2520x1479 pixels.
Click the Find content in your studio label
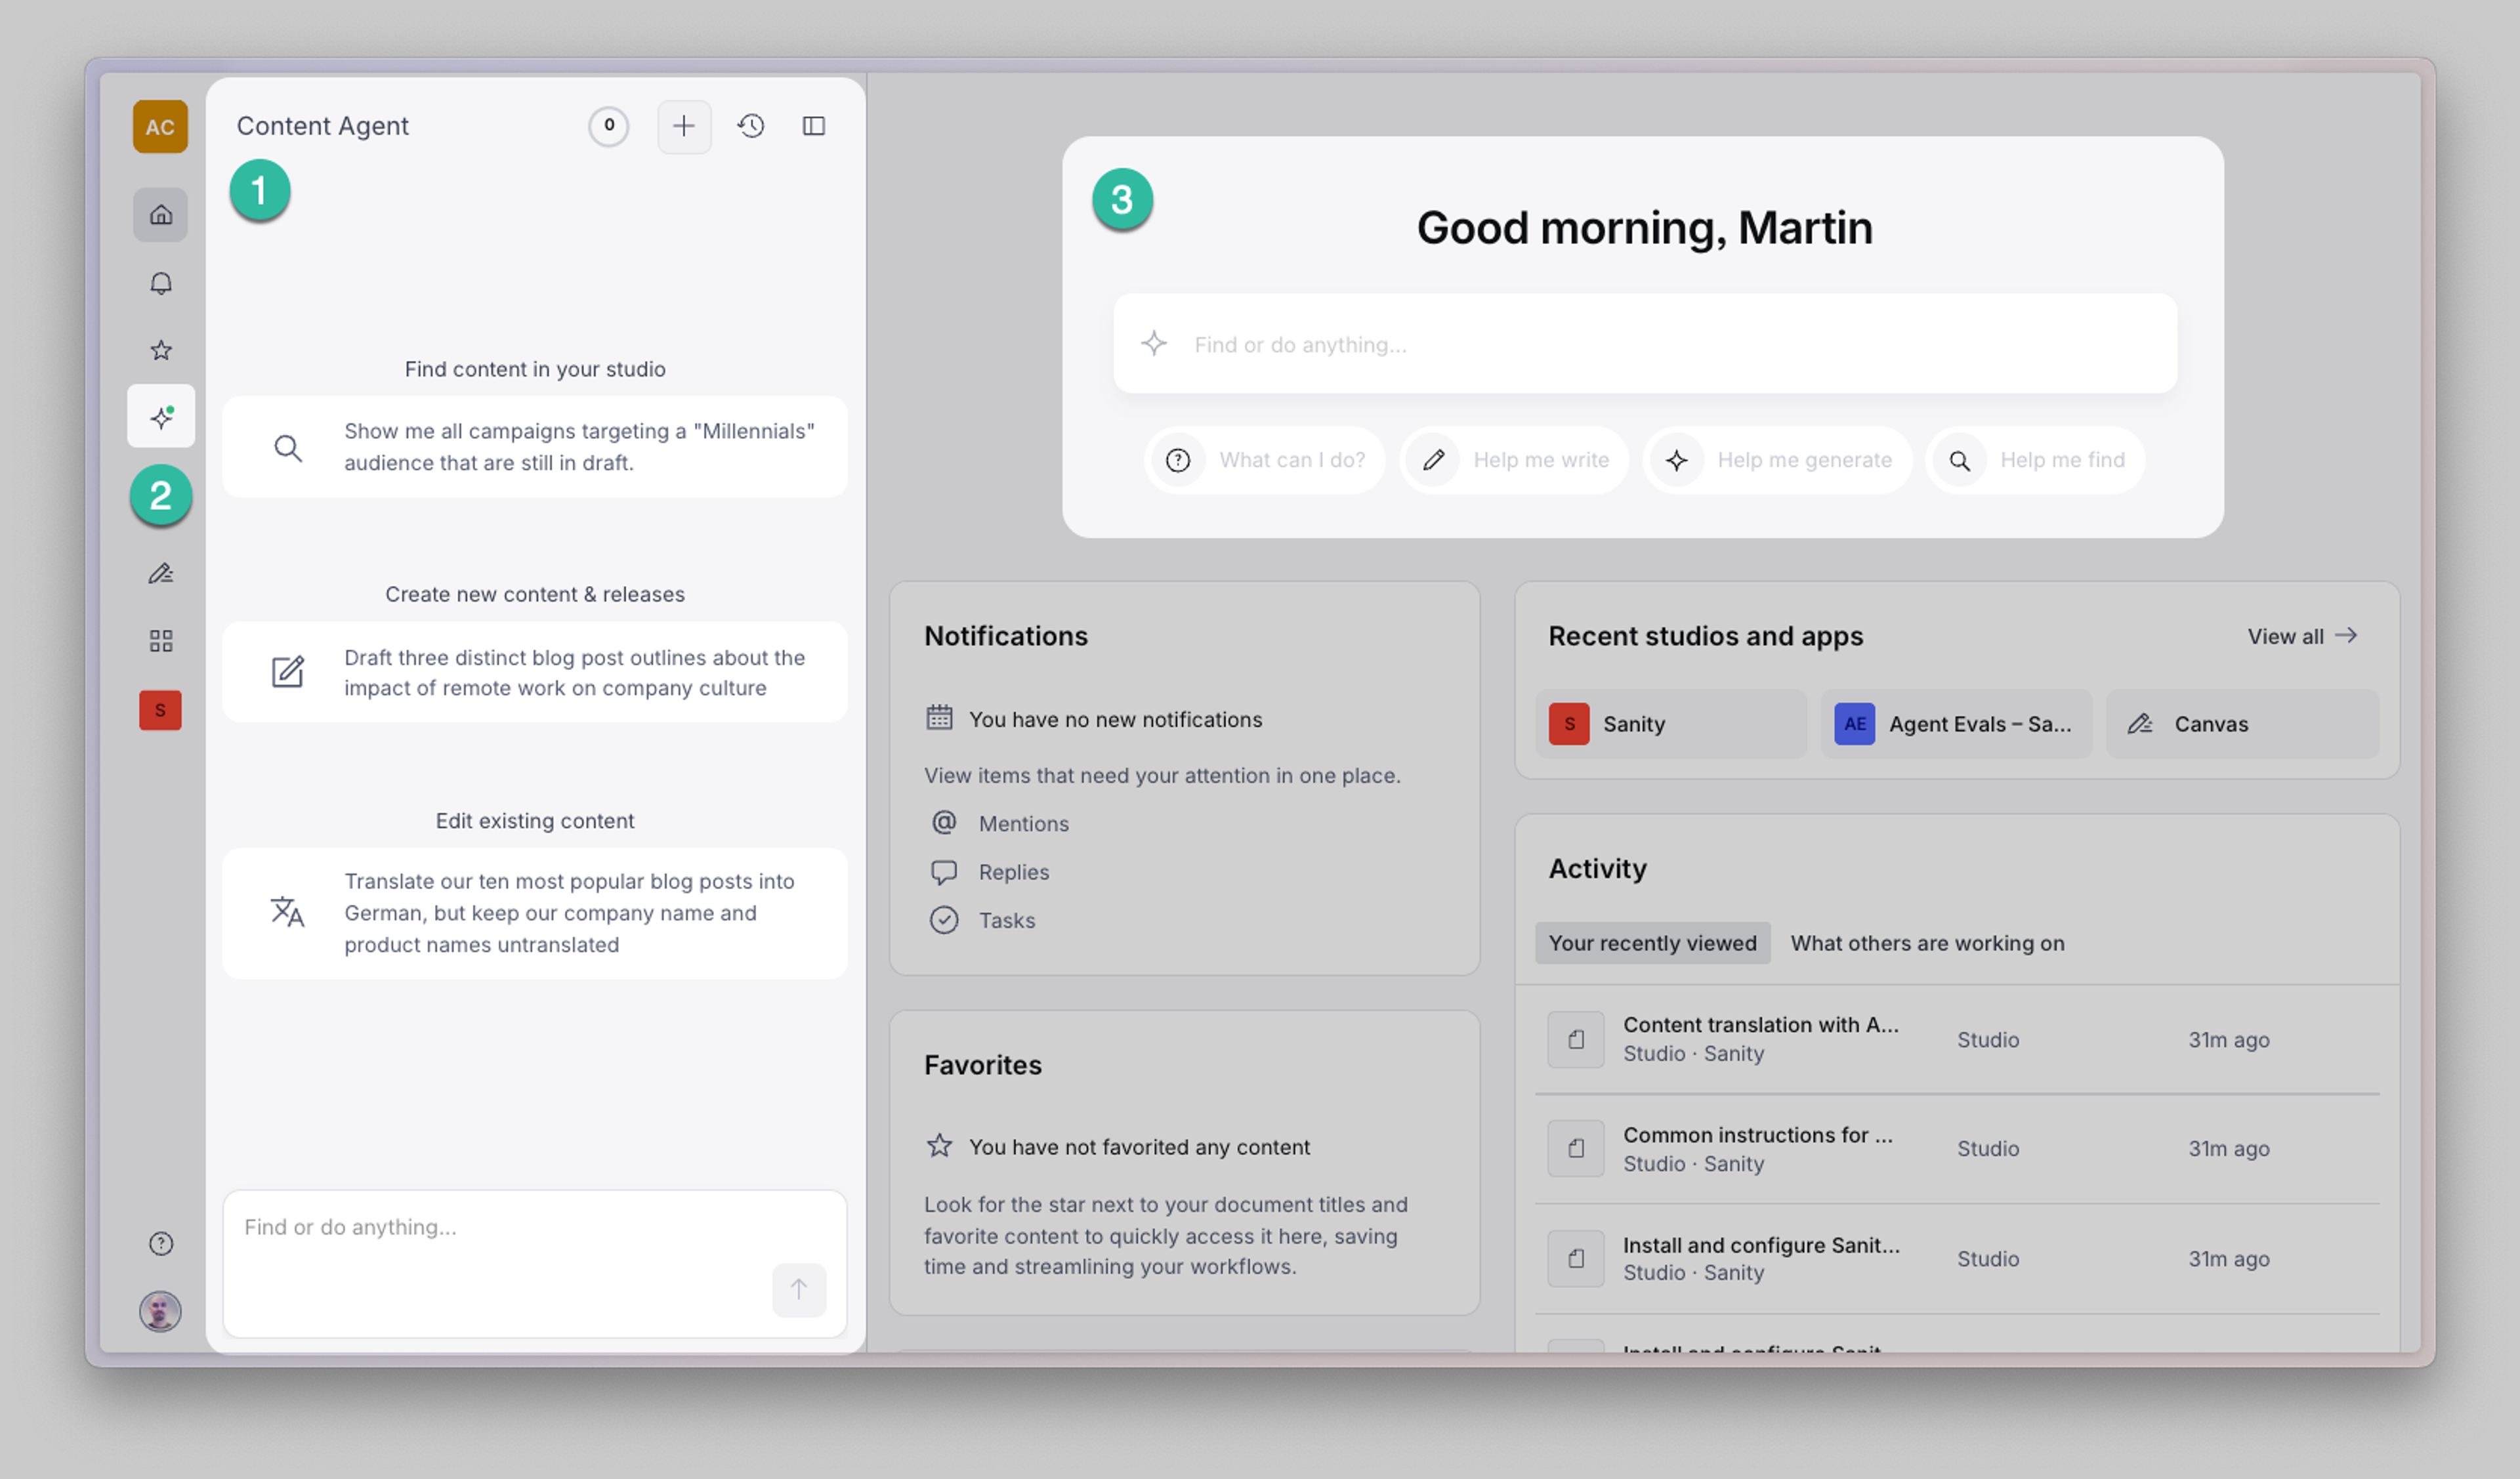click(x=535, y=369)
